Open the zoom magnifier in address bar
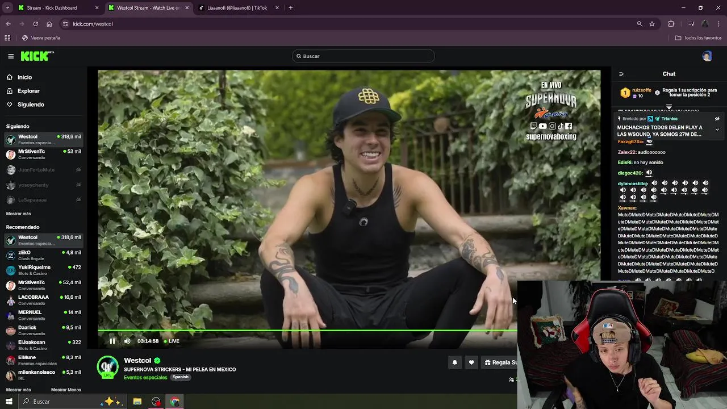Viewport: 727px width, 409px height. (640, 24)
